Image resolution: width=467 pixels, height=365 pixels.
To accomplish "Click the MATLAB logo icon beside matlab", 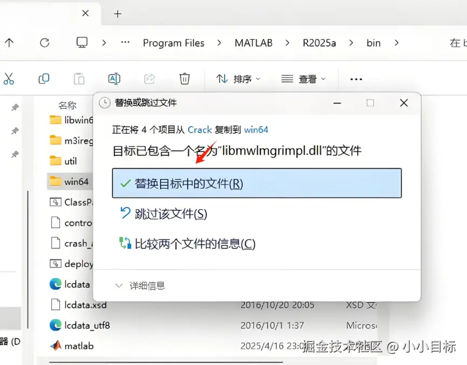I will [x=56, y=346].
